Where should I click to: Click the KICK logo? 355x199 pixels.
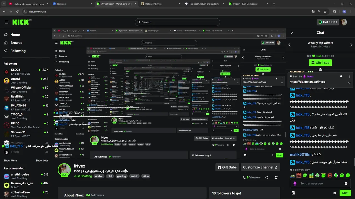[x=22, y=22]
